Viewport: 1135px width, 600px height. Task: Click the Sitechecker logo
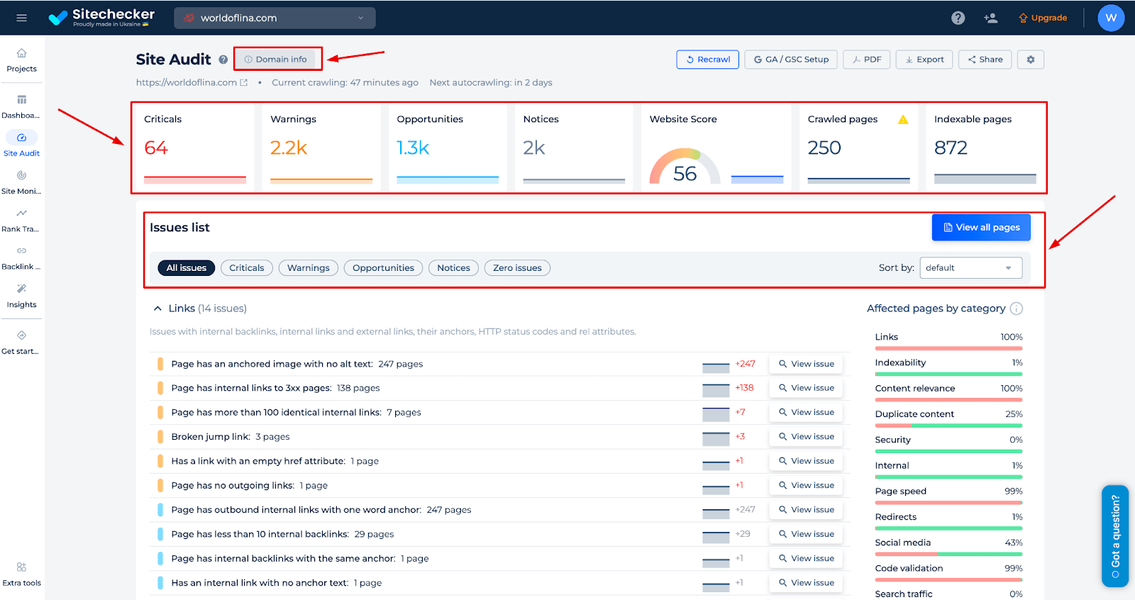[101, 18]
